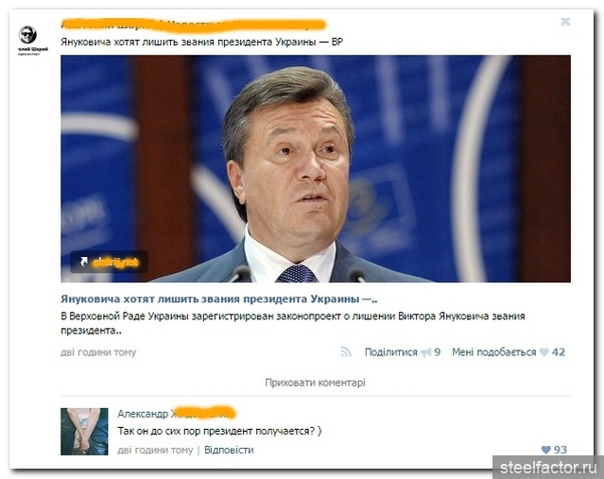Open the blue article headline link
This screenshot has width=604, height=479.
[x=218, y=299]
